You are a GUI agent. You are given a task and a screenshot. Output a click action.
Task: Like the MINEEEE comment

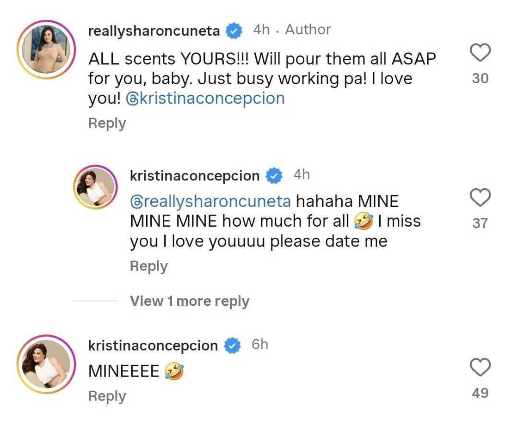[480, 366]
